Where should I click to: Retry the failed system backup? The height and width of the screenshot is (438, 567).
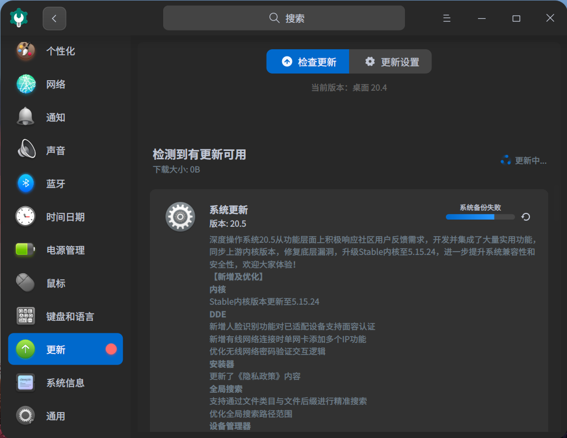point(525,217)
